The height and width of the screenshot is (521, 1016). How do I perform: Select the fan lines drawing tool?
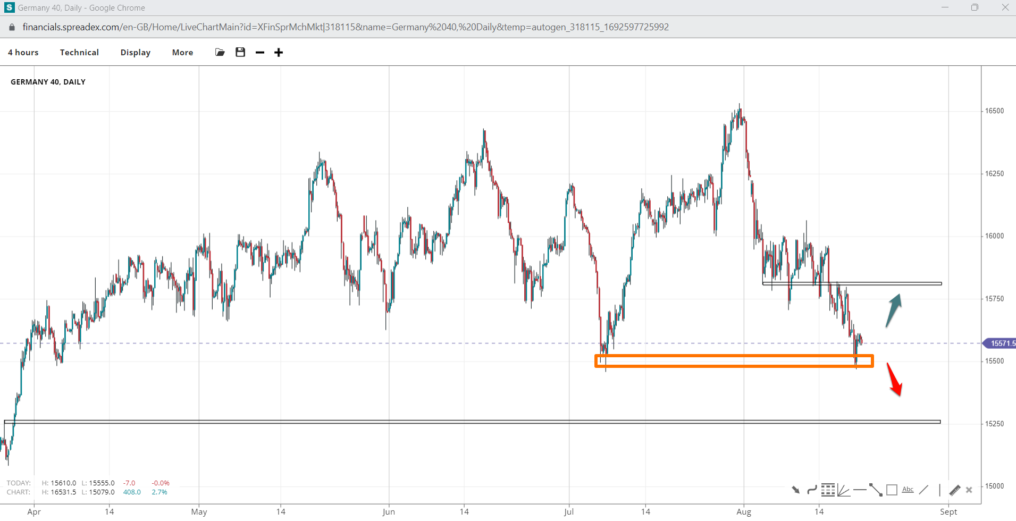(843, 490)
